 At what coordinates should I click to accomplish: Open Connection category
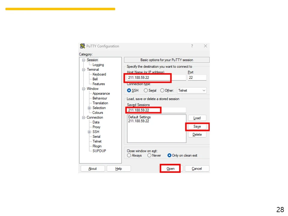pos(95,117)
